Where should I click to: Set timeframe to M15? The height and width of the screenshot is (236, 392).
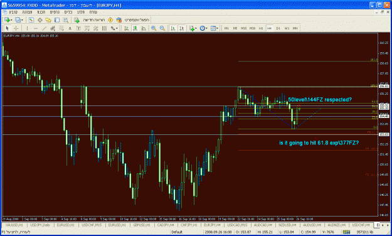[x=244, y=28]
